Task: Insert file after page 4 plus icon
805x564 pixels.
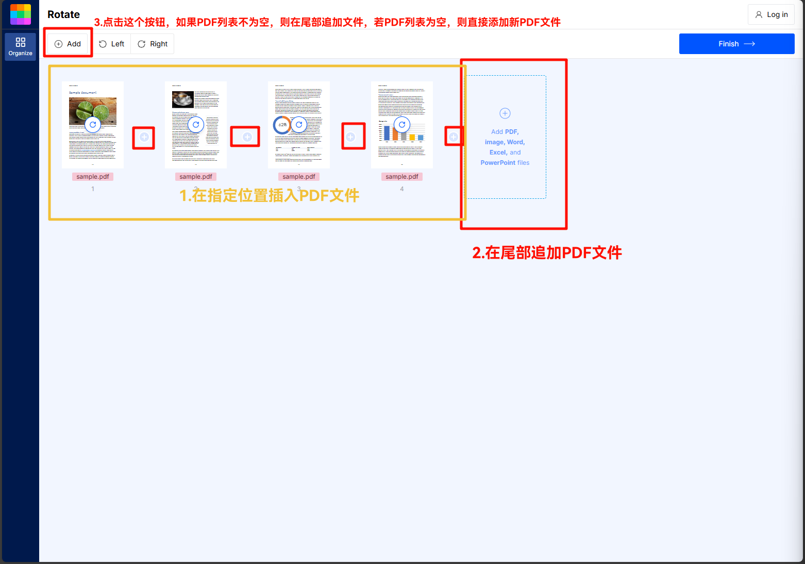Action: 454,137
